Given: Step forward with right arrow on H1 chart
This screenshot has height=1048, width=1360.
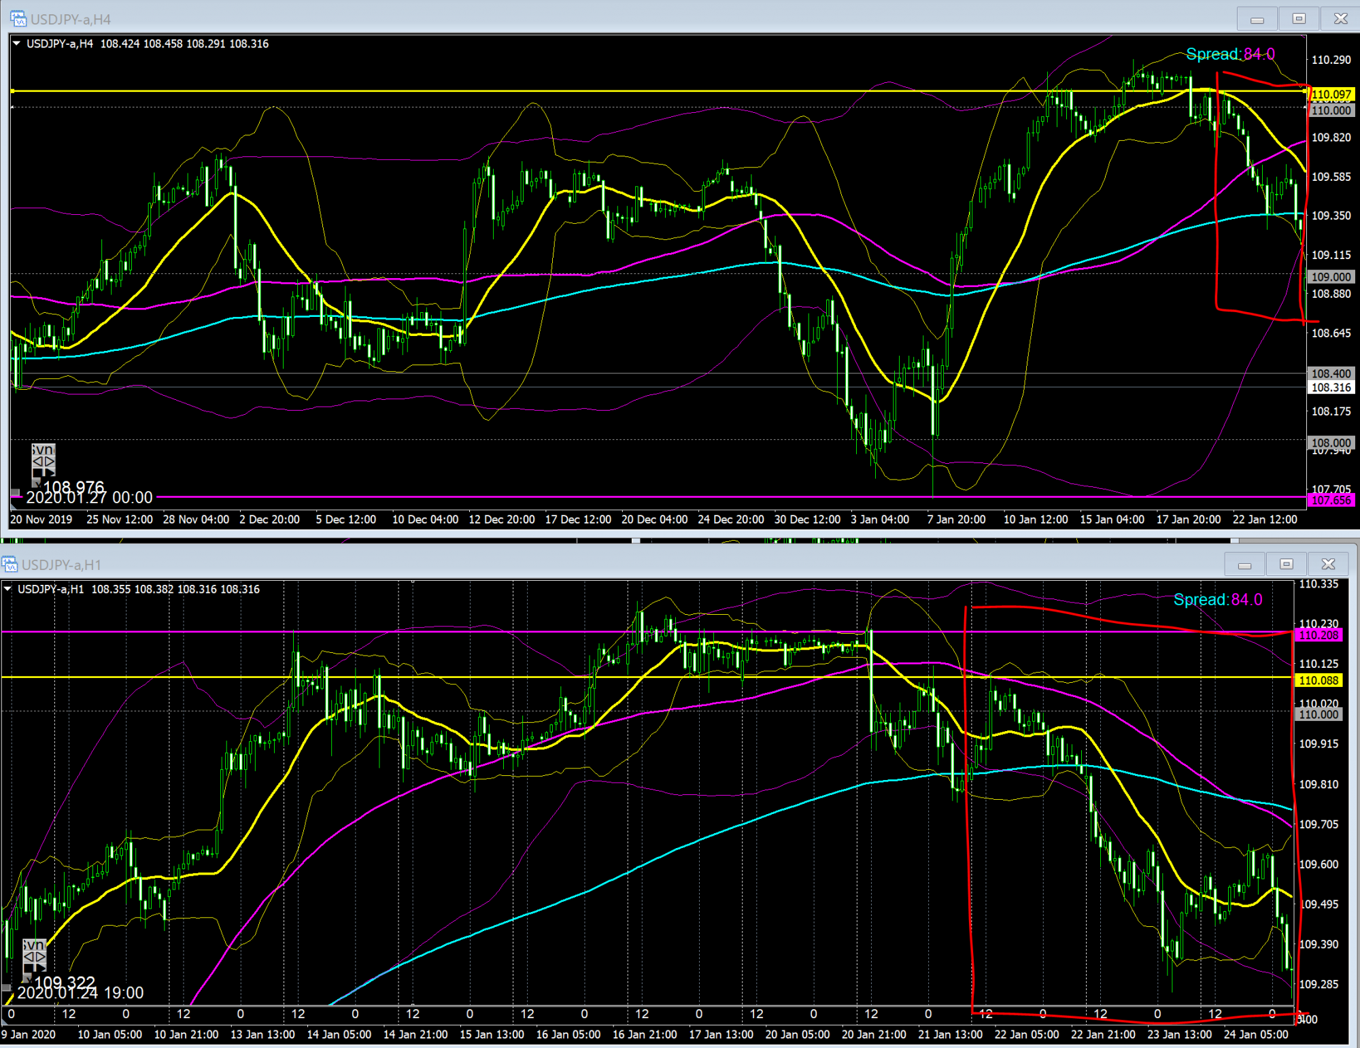Looking at the screenshot, I should [41, 957].
